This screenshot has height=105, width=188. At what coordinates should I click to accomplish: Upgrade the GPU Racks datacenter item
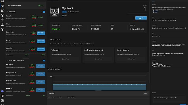(41, 66)
